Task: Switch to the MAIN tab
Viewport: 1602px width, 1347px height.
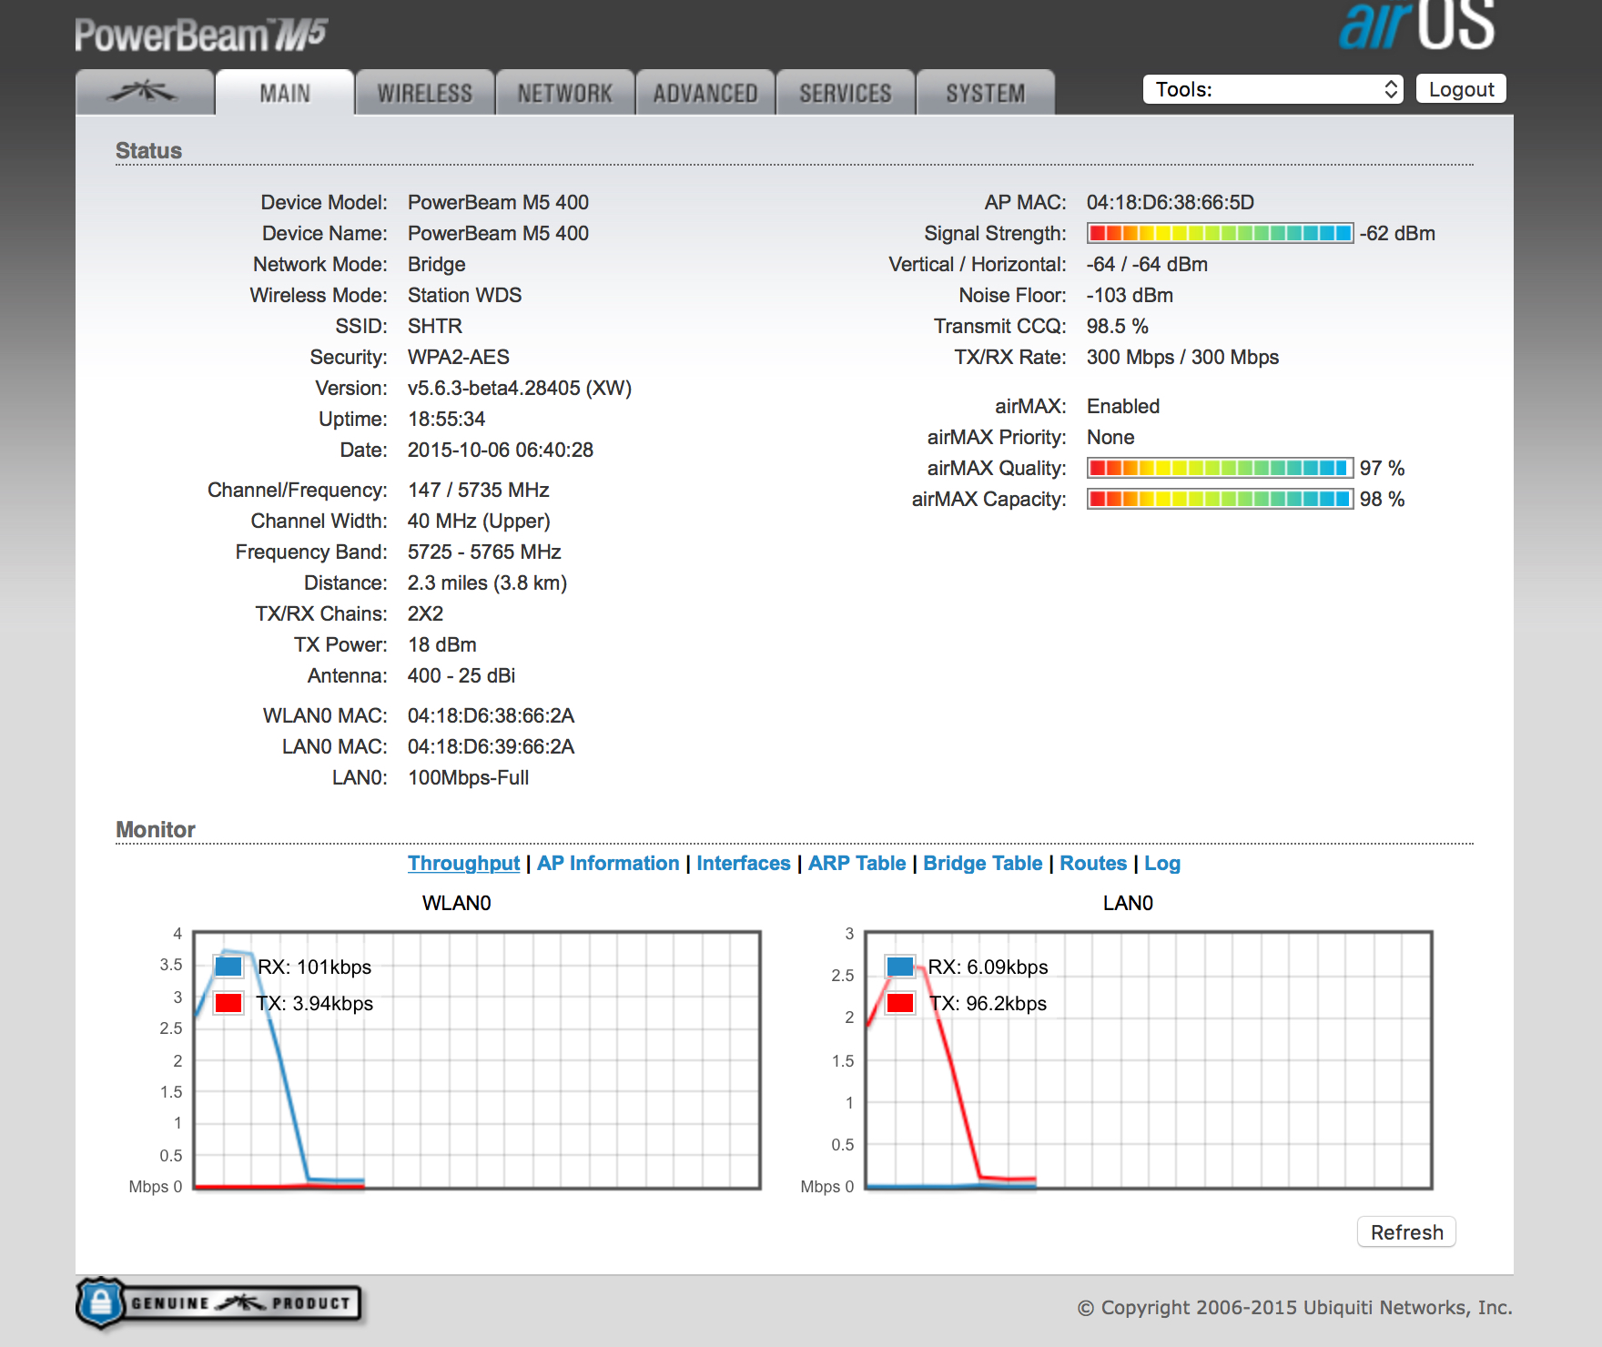Action: 285,93
